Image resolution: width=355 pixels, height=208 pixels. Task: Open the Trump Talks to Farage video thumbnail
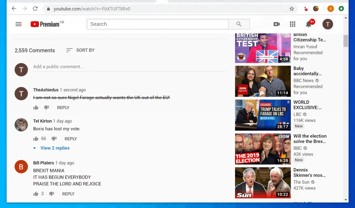262,115
